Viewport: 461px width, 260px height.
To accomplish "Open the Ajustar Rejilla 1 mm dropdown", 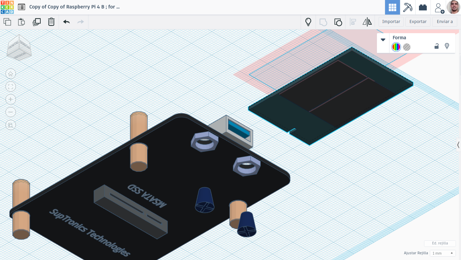I will coord(443,253).
